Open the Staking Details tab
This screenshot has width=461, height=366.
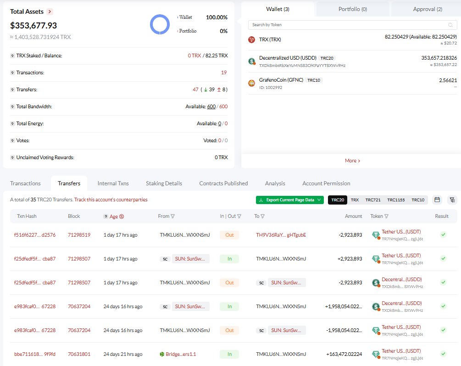(164, 183)
